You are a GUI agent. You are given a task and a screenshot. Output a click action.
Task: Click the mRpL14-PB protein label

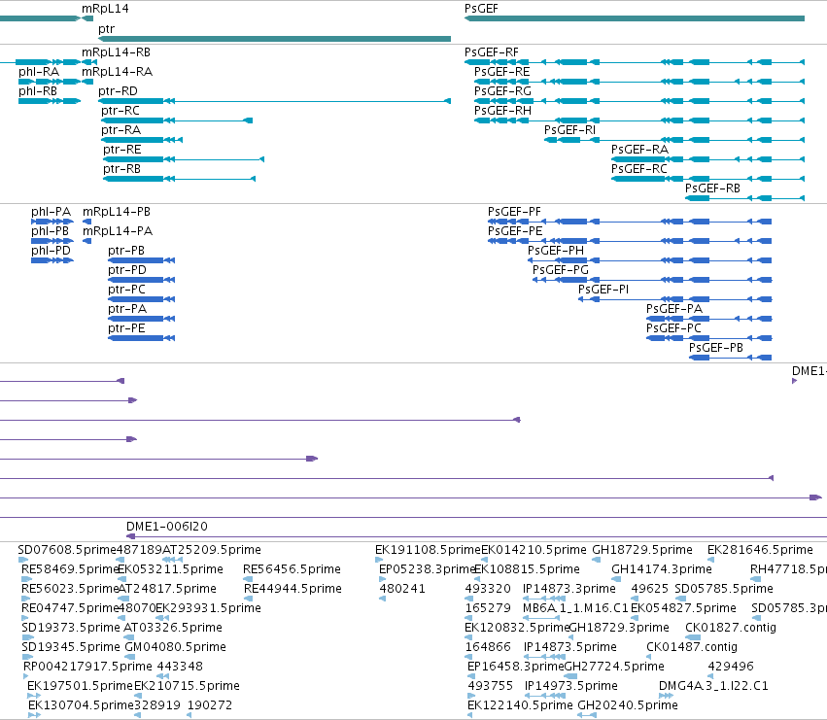tap(117, 212)
